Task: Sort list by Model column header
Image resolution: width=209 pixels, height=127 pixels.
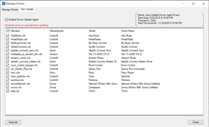Action: [92, 31]
